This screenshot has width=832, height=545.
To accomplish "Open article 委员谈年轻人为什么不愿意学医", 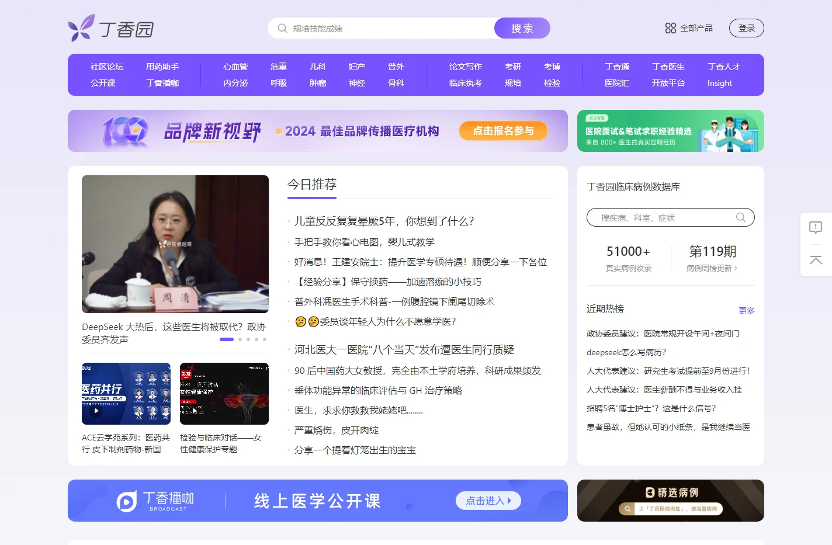I will coord(376,321).
